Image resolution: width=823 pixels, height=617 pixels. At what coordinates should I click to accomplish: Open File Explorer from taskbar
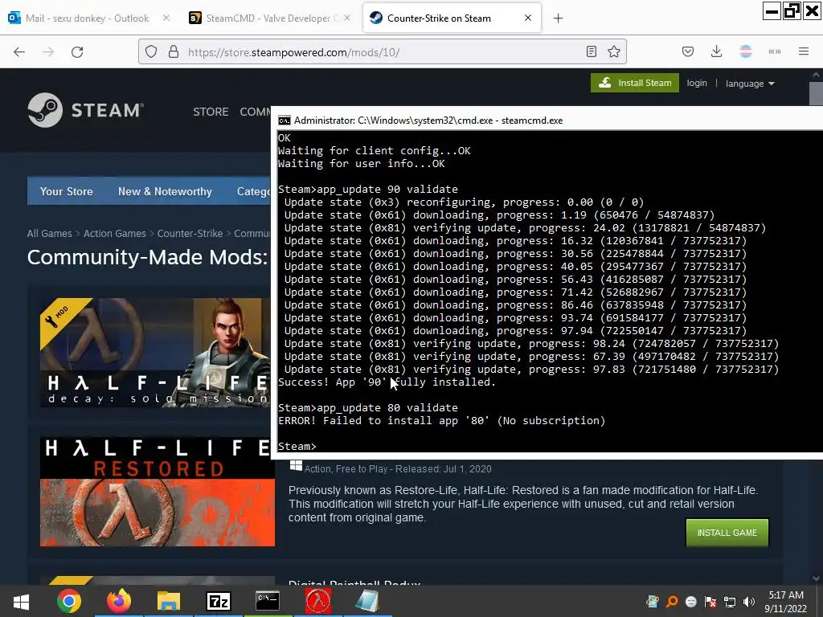coord(168,601)
